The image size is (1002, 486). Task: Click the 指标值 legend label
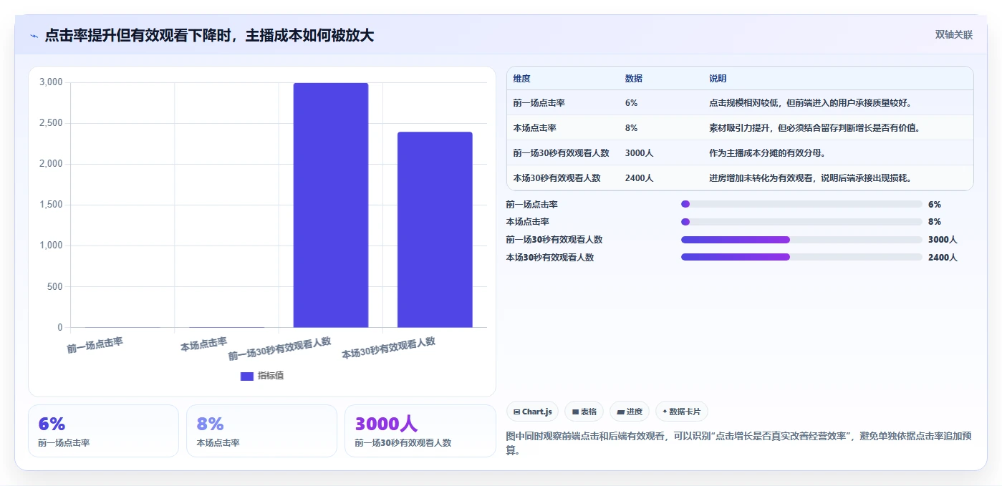[x=271, y=376]
